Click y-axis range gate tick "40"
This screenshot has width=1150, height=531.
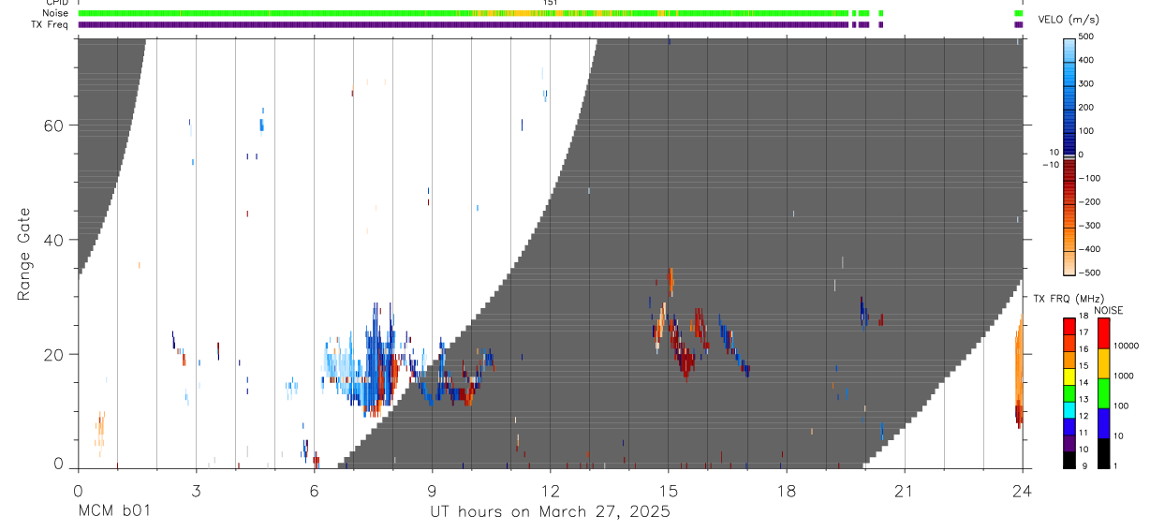click(x=56, y=240)
